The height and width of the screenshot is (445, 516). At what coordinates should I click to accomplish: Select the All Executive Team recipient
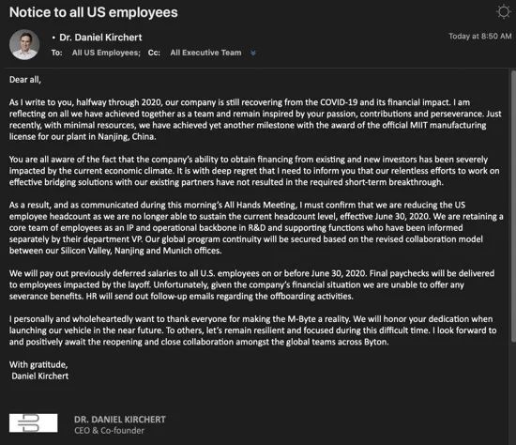[x=205, y=53]
